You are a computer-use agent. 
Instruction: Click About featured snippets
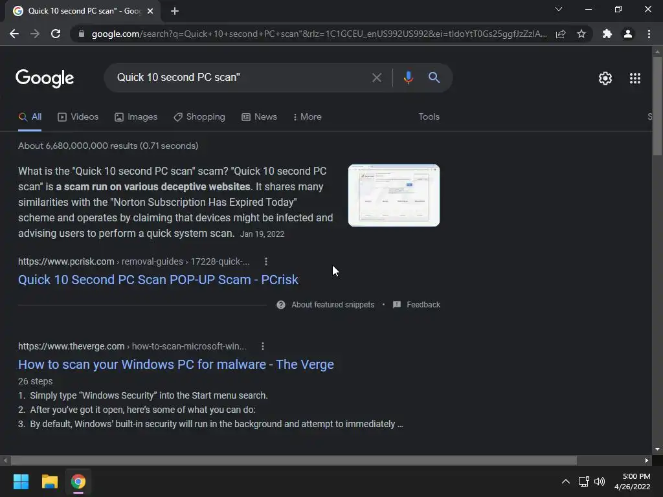pos(333,305)
